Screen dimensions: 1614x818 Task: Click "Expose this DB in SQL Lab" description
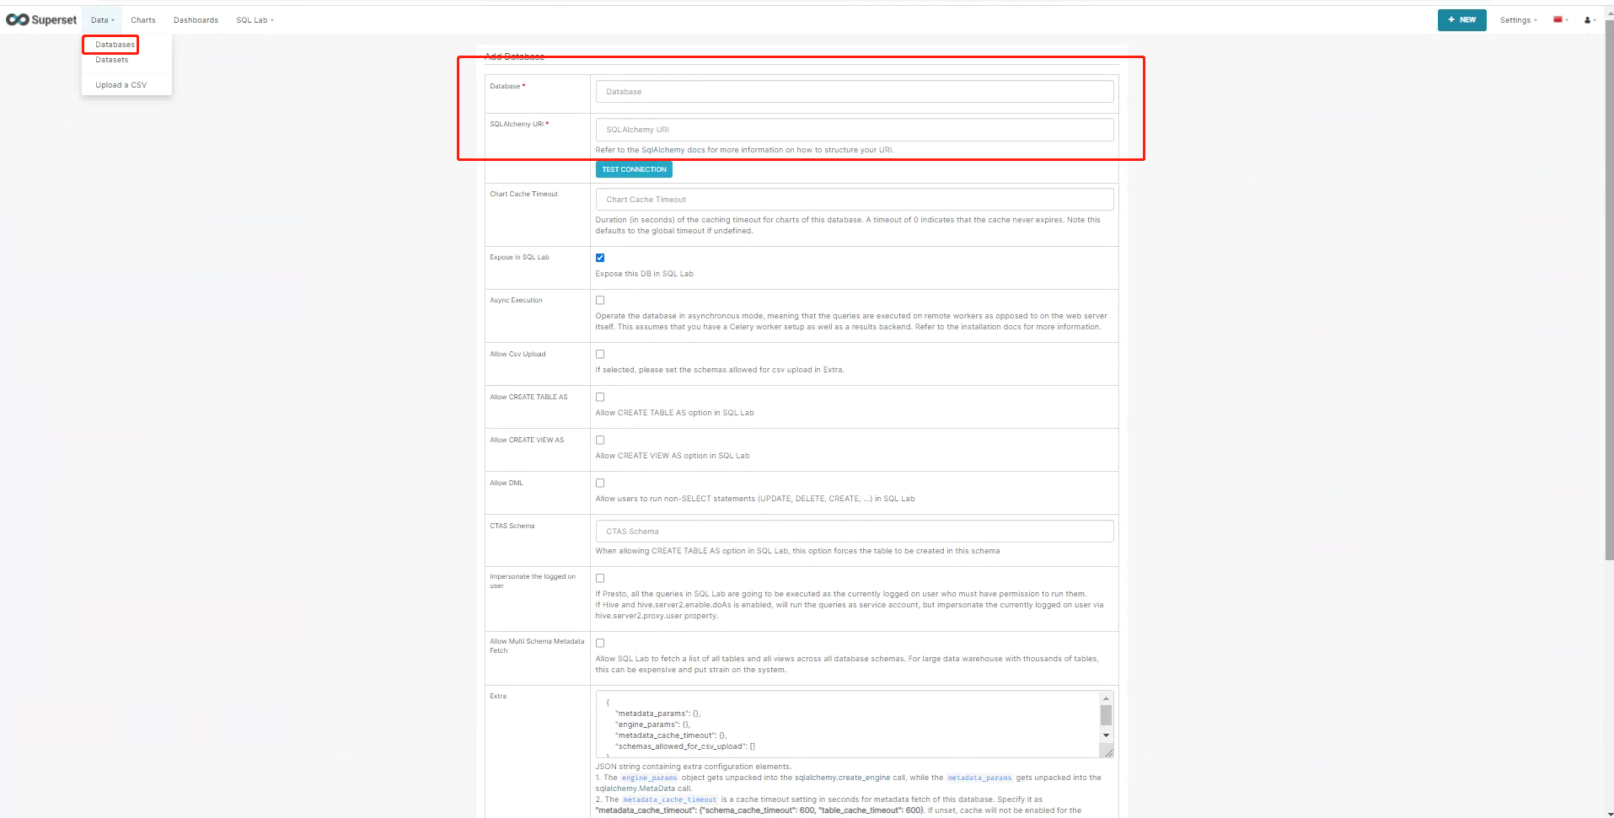645,274
